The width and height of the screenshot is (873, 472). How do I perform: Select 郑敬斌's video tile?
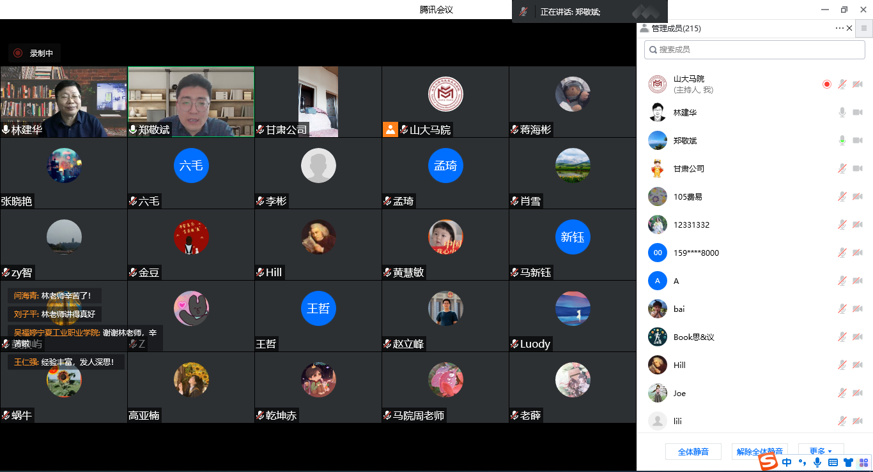(190, 101)
